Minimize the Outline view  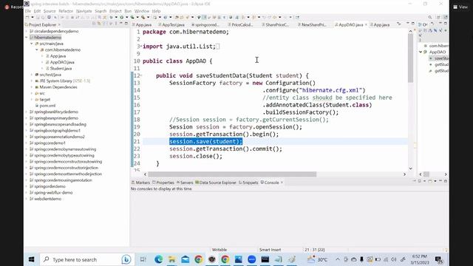440,24
